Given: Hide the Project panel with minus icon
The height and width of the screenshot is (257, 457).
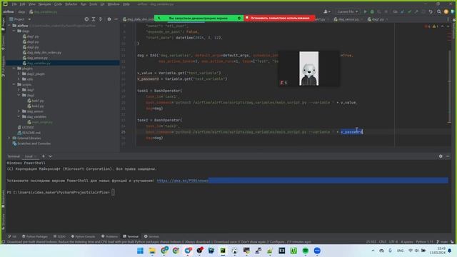Looking at the screenshot, I should tap(116, 19).
